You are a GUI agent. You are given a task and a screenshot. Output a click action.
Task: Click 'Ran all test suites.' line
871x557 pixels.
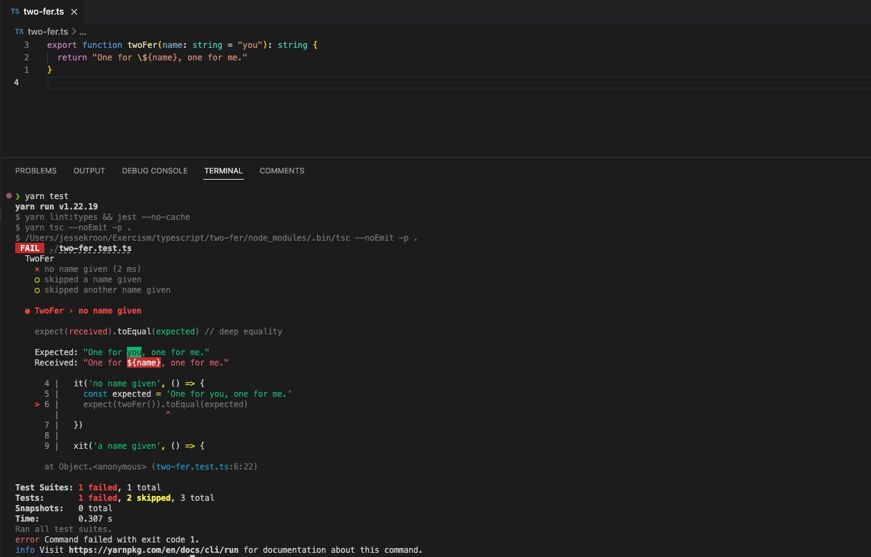coord(64,529)
